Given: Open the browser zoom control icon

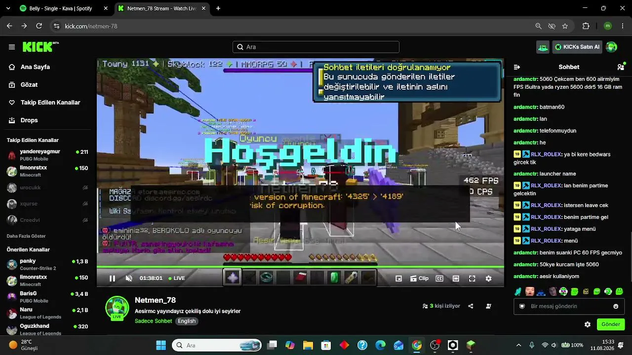Looking at the screenshot, I should [538, 26].
